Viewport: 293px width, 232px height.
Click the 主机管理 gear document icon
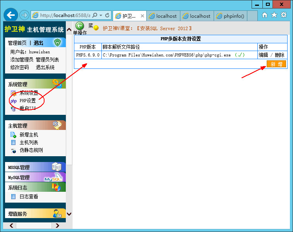[57, 125]
